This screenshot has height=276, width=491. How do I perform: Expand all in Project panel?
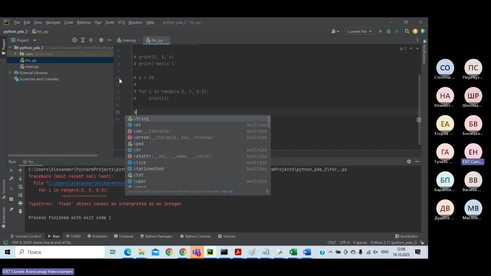click(x=83, y=40)
